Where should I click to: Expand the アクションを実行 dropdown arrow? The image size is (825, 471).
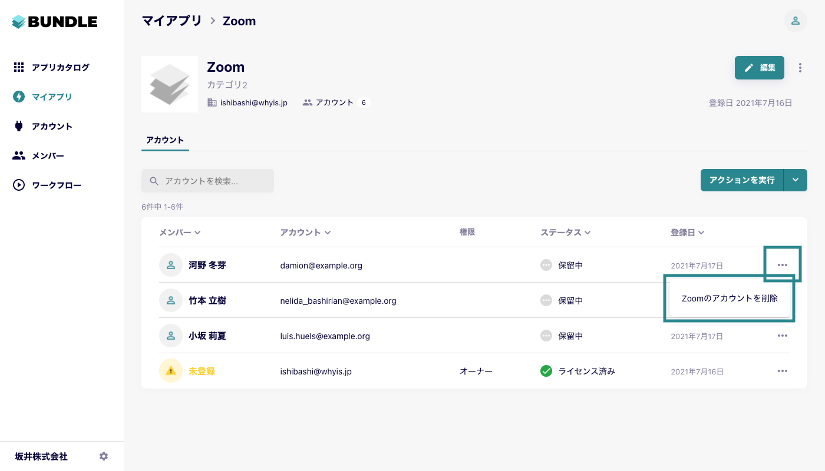tap(796, 180)
